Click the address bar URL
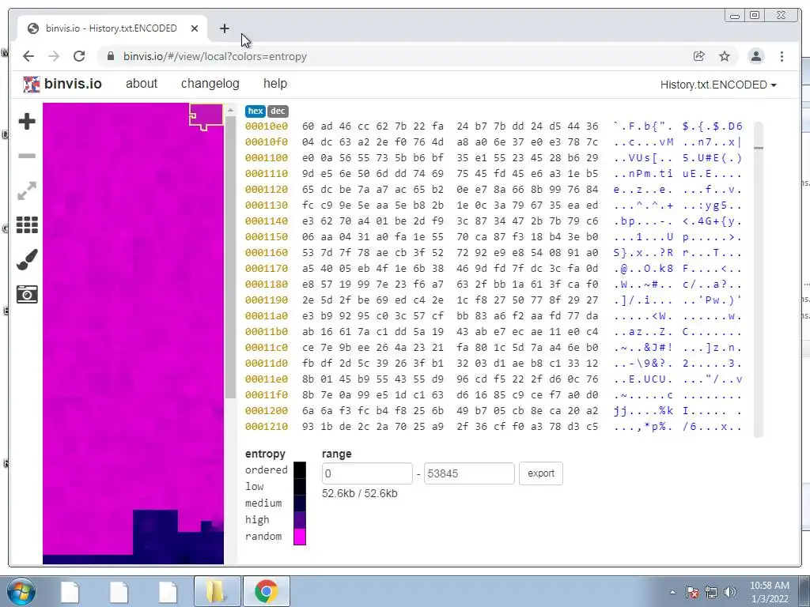810x607 pixels. click(215, 56)
